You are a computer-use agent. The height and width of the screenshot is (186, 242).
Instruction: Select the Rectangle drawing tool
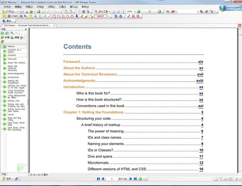click(x=54, y=16)
